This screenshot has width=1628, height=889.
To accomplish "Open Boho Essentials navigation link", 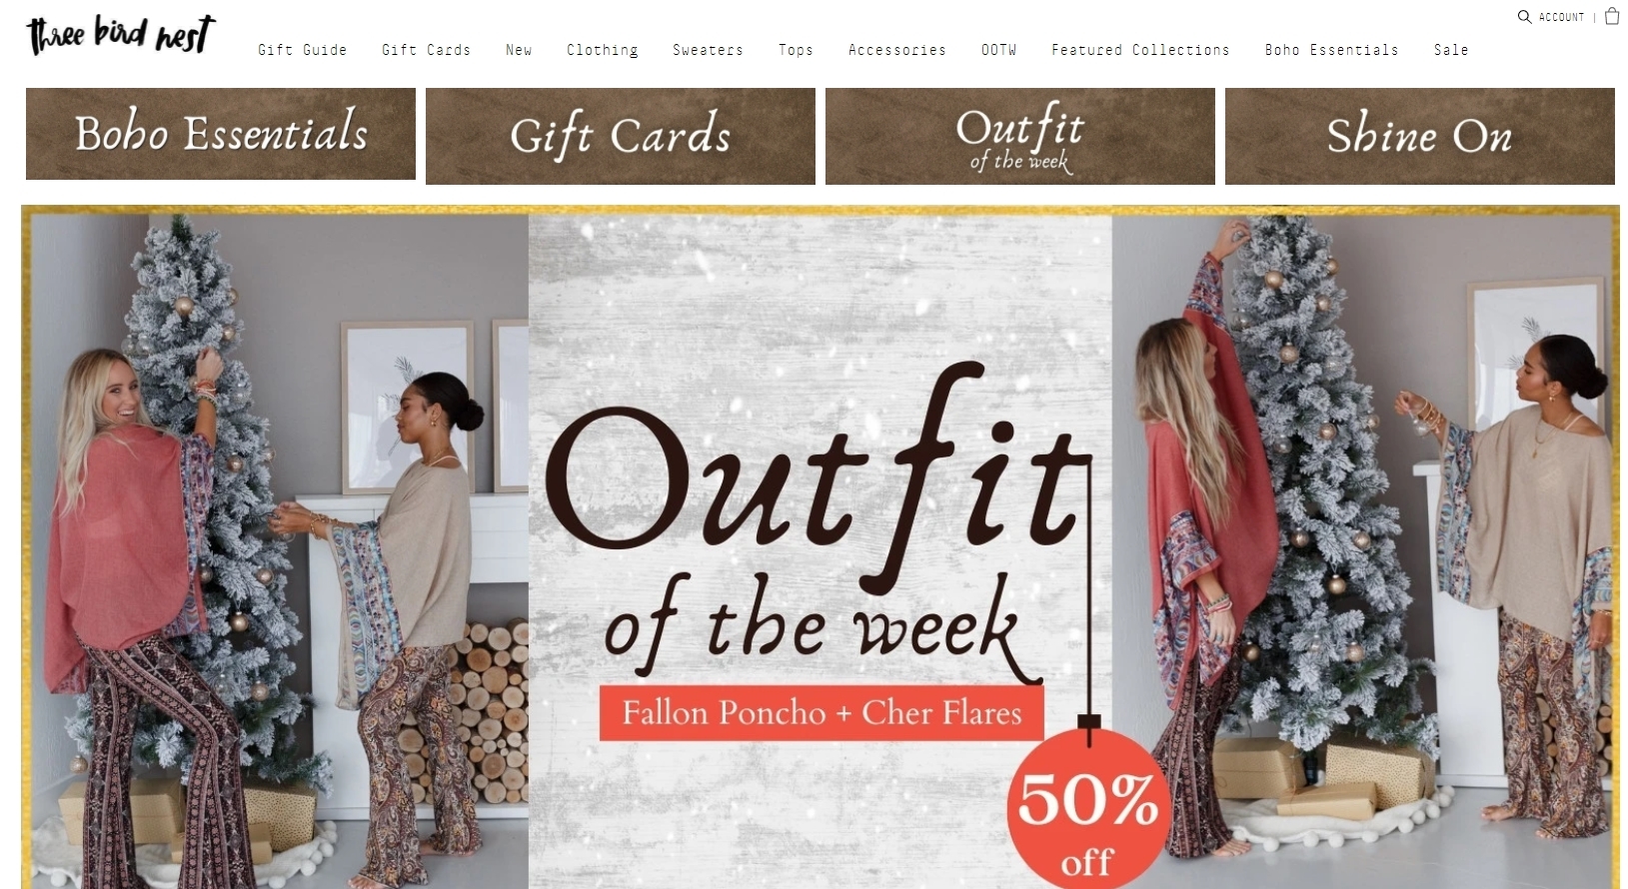I will [1331, 50].
